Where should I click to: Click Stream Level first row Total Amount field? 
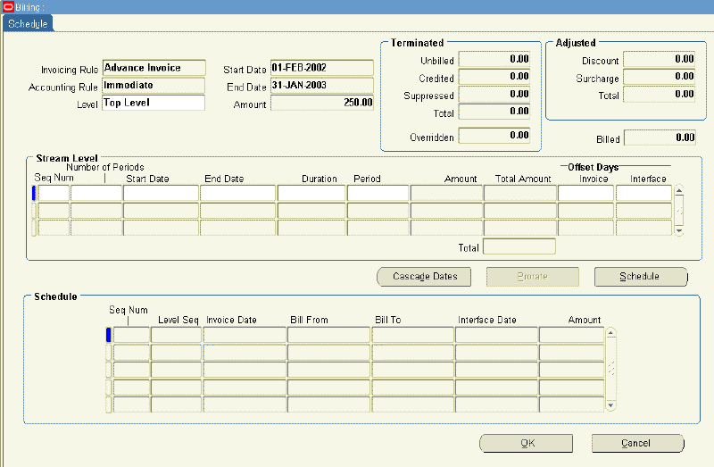coord(520,193)
